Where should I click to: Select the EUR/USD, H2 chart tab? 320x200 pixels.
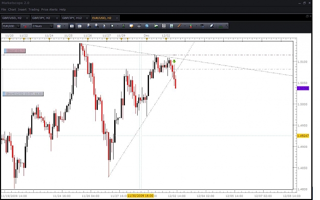[102, 18]
